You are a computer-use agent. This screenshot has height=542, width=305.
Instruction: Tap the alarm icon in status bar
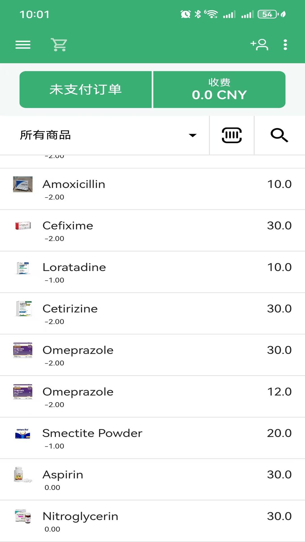pos(186,14)
